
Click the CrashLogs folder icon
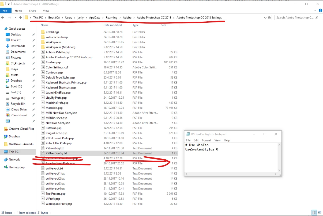tap(43, 32)
